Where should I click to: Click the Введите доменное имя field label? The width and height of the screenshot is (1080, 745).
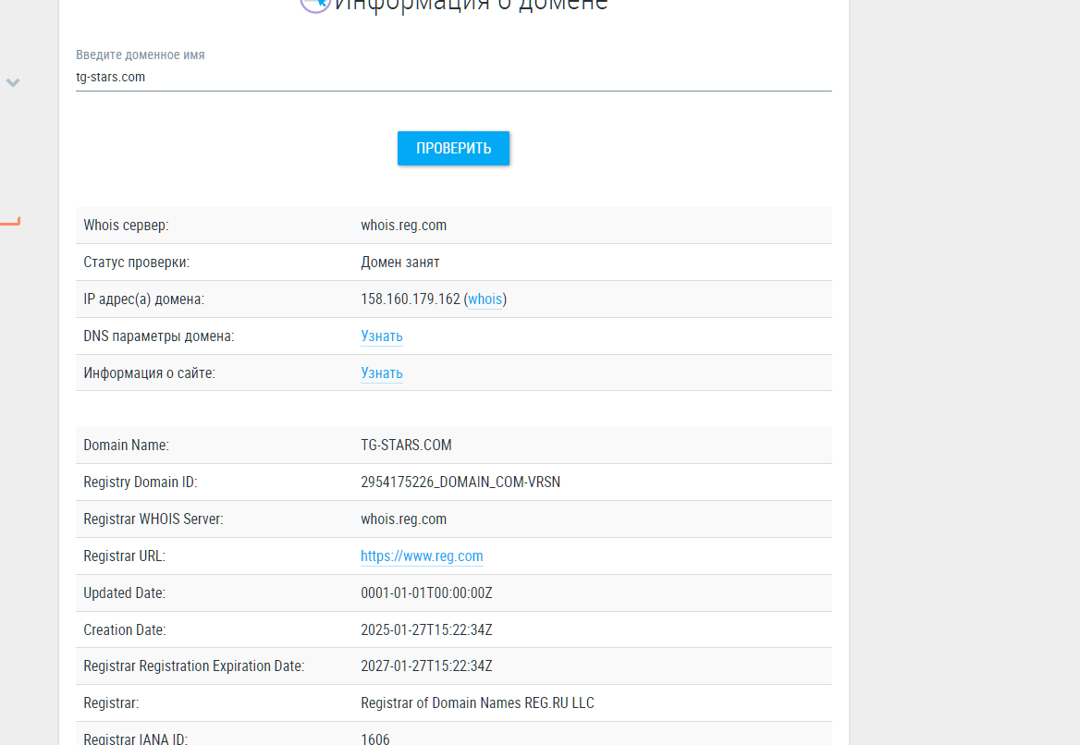[x=140, y=55]
